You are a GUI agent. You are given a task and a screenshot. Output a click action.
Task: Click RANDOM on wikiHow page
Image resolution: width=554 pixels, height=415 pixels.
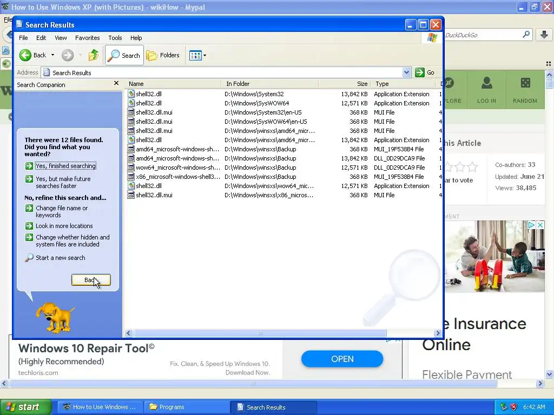(525, 90)
